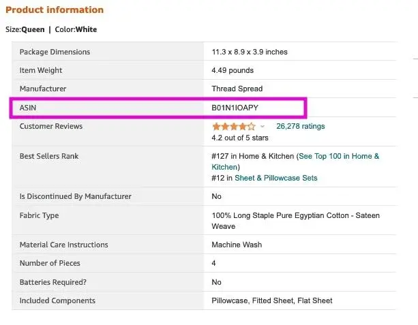Select No value for Is Discontinued row

click(216, 196)
